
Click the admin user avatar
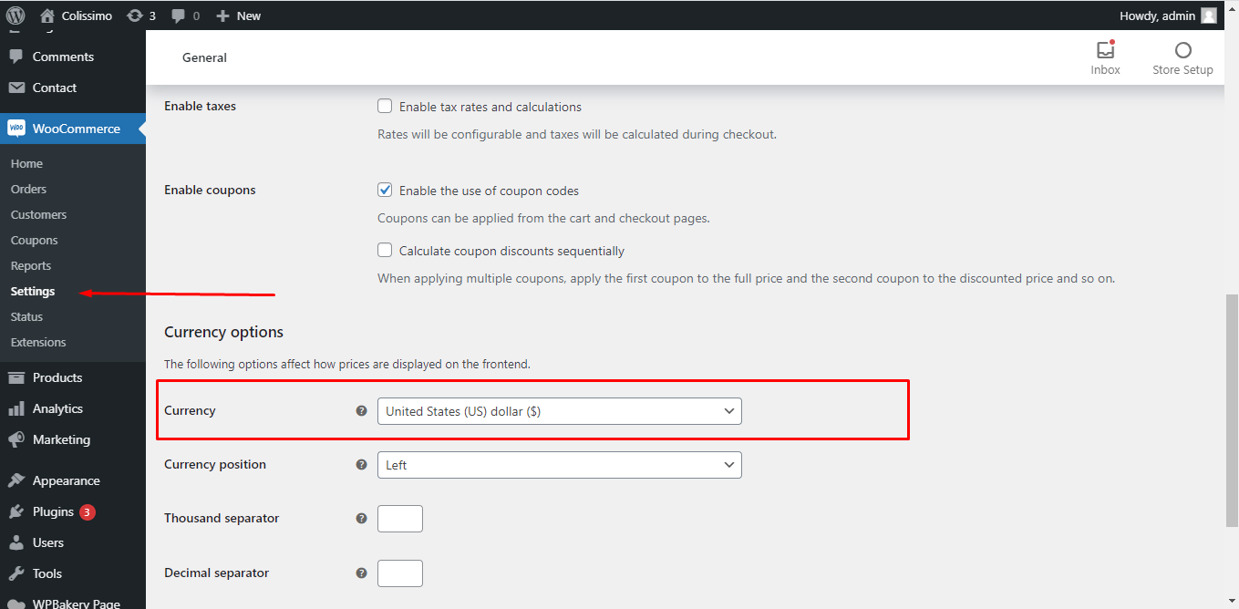1208,15
